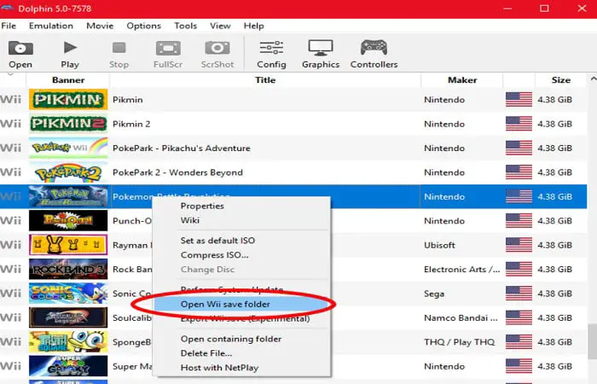Choose Properties in the context menu
Viewport: 597px width, 384px height.
pos(202,206)
